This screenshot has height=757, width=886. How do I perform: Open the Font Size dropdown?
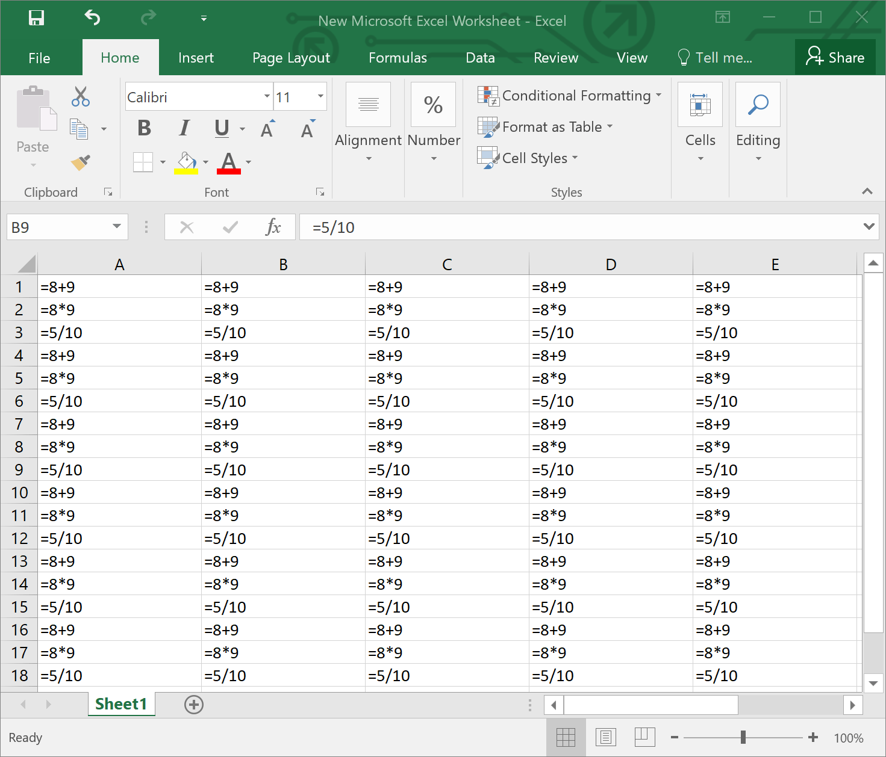coord(319,96)
